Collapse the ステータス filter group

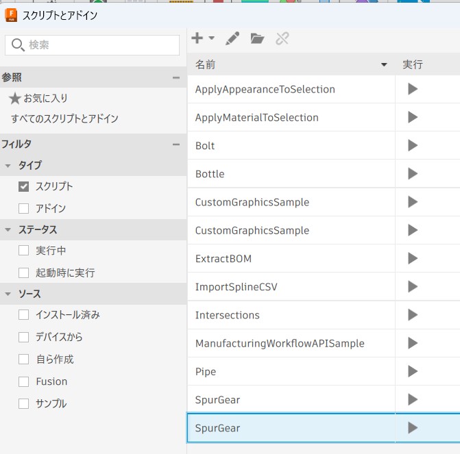8,230
